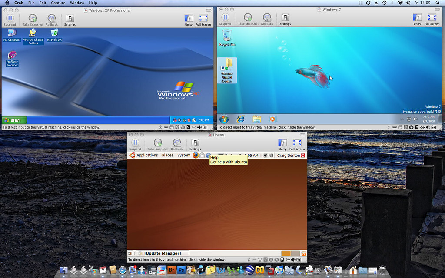Screen dimensions: 445x278
Task: Click the Ubuntu panel volume speaker icon
Action: point(271,155)
